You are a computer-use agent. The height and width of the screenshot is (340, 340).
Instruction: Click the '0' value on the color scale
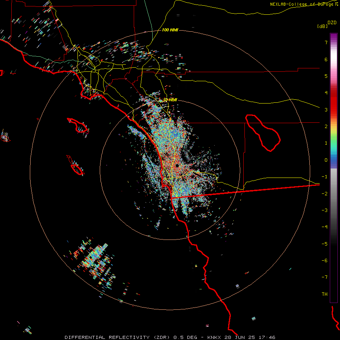[326, 160]
